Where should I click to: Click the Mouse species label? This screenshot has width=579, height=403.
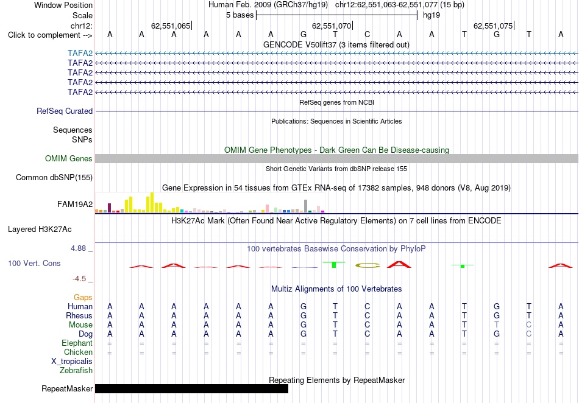tap(80, 325)
